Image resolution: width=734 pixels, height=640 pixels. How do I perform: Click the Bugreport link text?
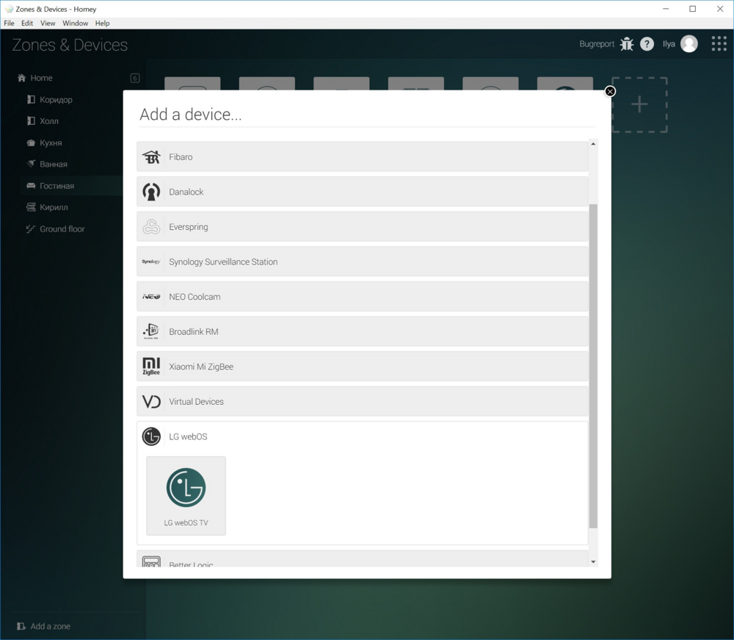(596, 44)
